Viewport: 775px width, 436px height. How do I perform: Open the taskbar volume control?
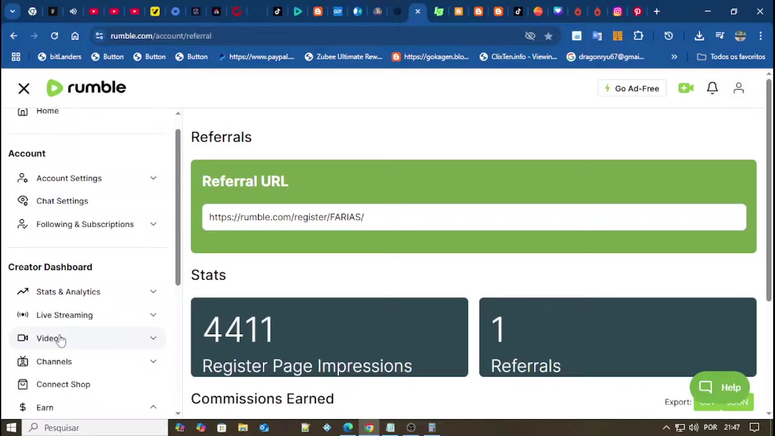coord(693,428)
